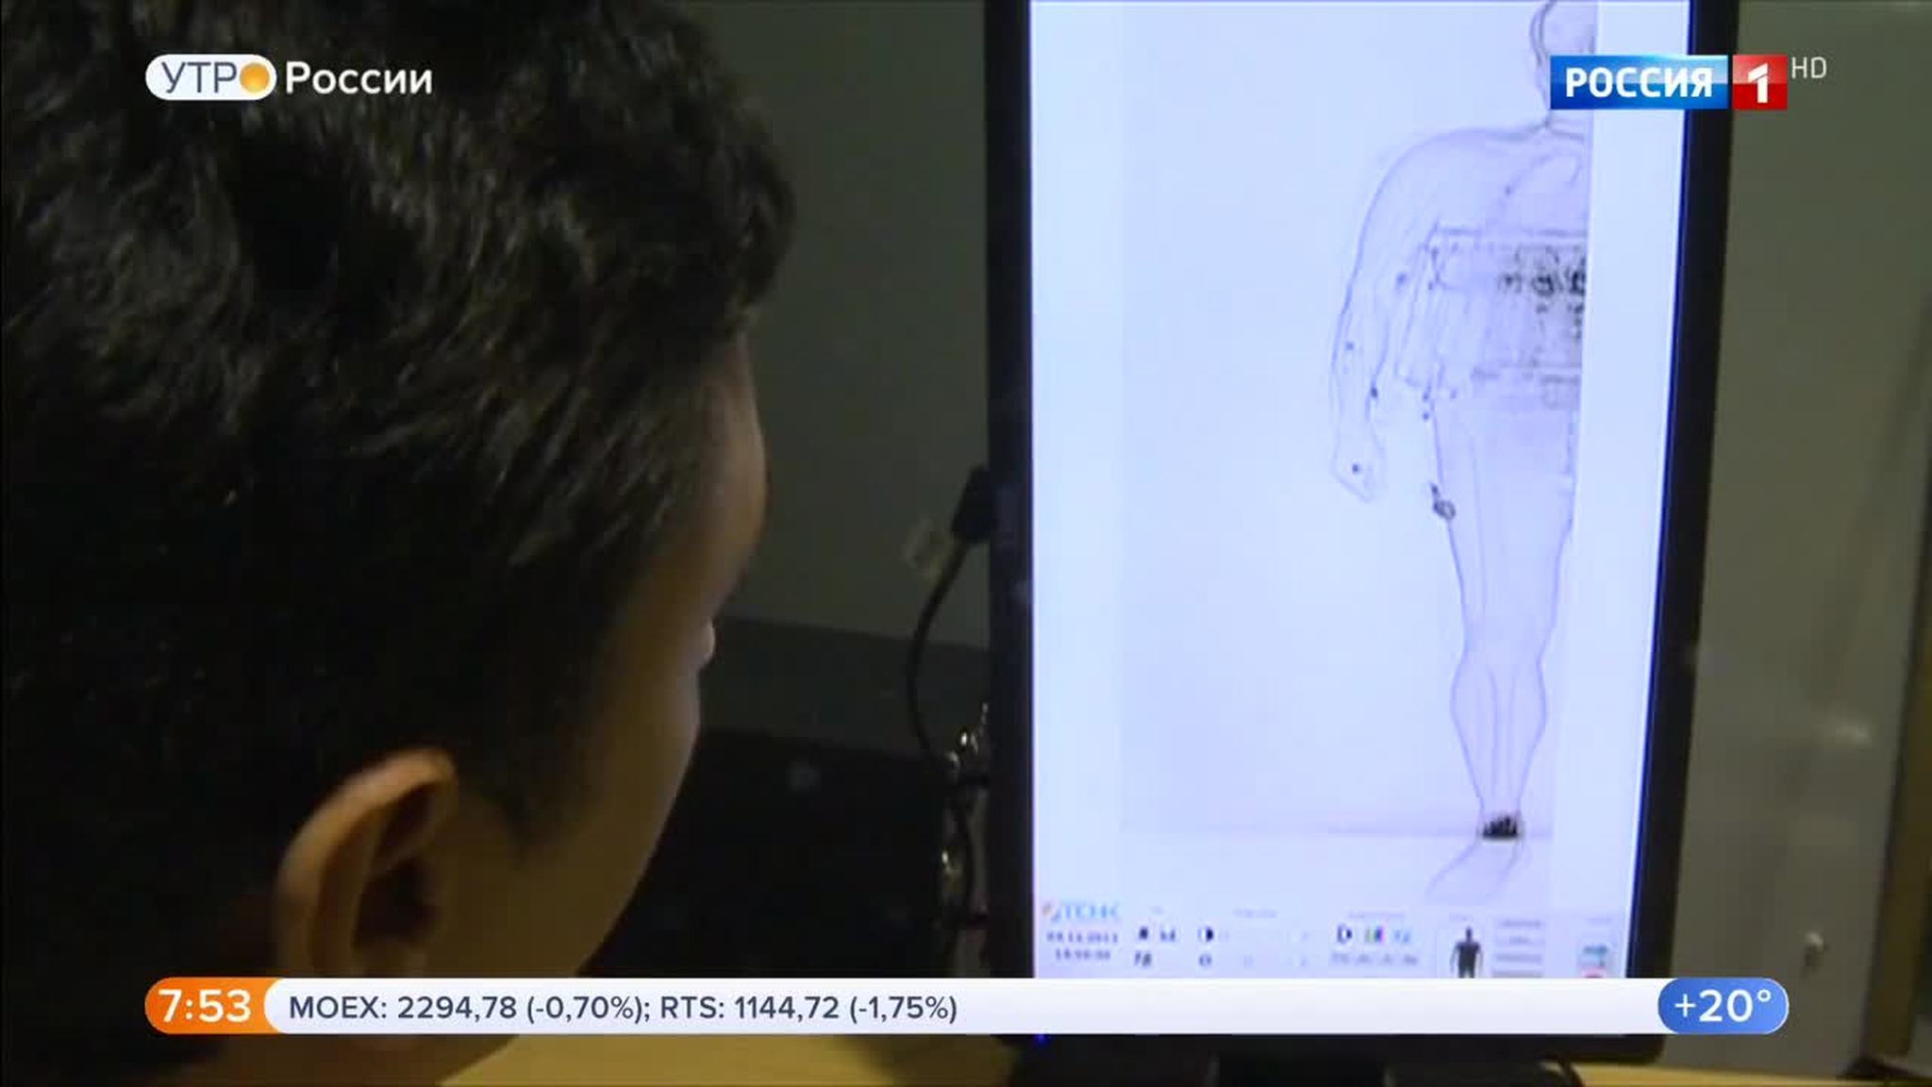Click the lower contrast icon under half-circle icon
The height and width of the screenshot is (1087, 1932).
click(1205, 961)
